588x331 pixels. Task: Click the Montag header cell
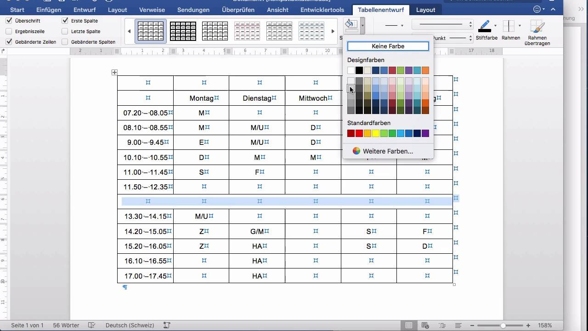[x=202, y=98]
